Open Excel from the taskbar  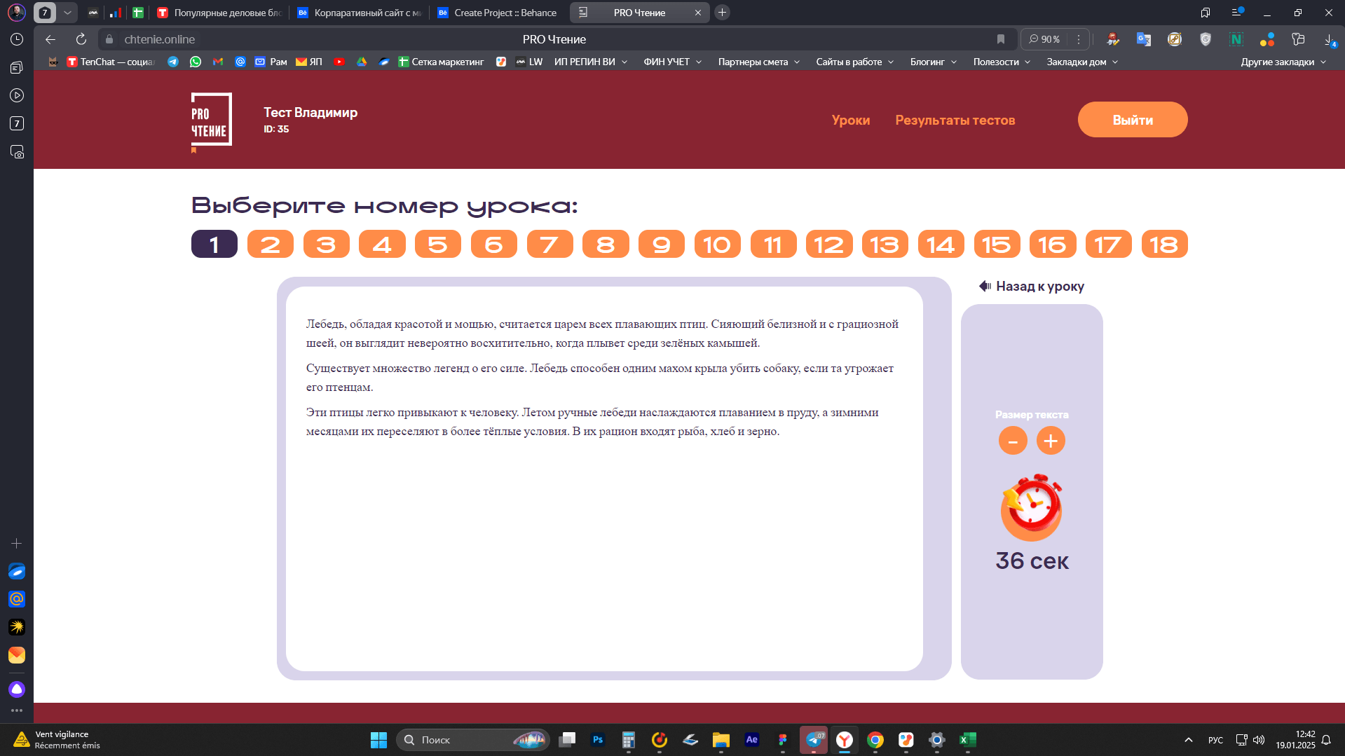coord(968,740)
